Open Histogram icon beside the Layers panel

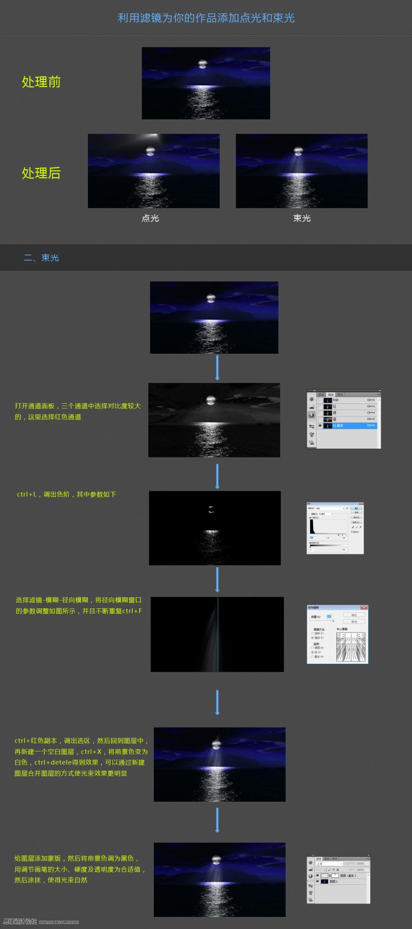pyautogui.click(x=310, y=869)
